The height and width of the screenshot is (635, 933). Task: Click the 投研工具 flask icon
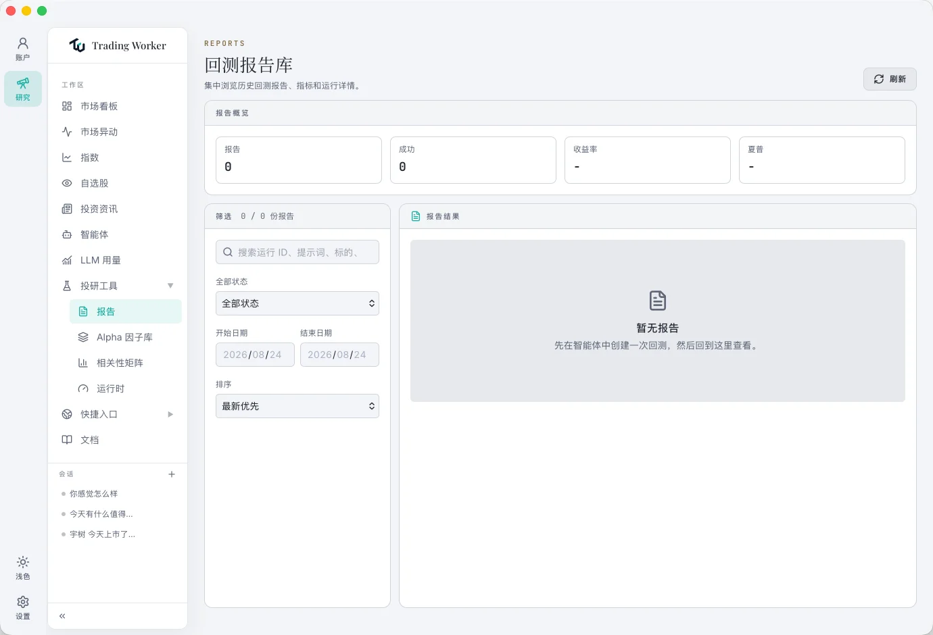coord(67,286)
